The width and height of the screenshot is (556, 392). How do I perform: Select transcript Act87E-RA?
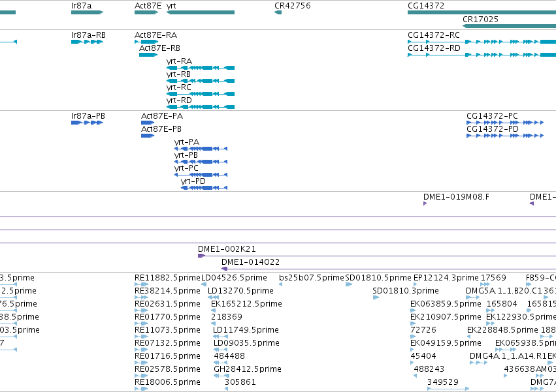tap(146, 42)
